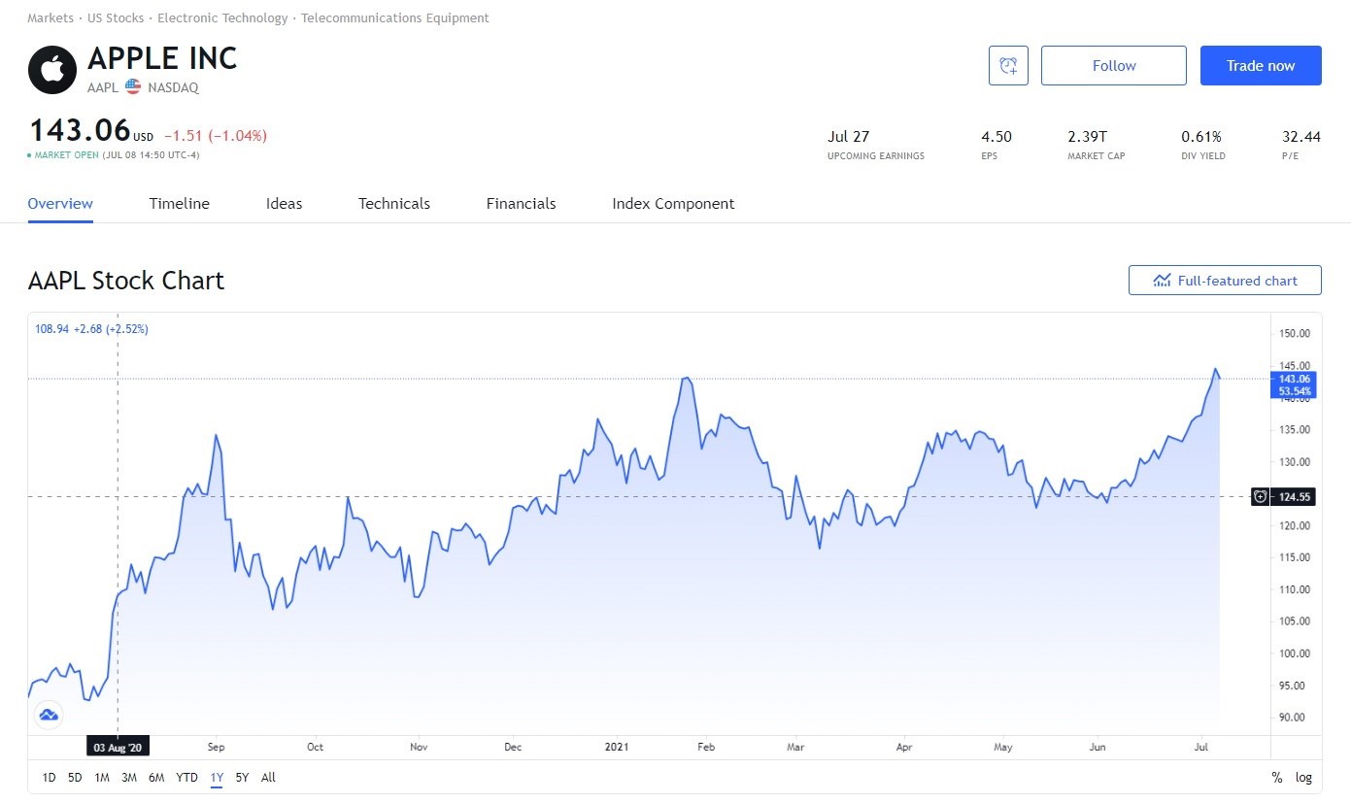Switch to the Ideas tab
The height and width of the screenshot is (803, 1351).
coord(285,204)
